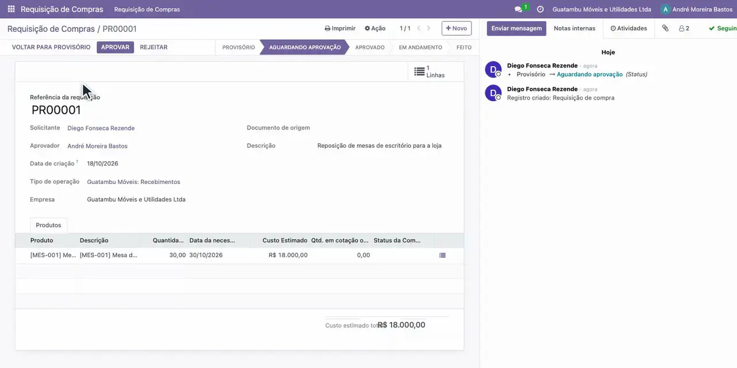Viewport: 737px width, 368px height.
Task: Open the 1 Linhas smart button
Action: tap(436, 72)
